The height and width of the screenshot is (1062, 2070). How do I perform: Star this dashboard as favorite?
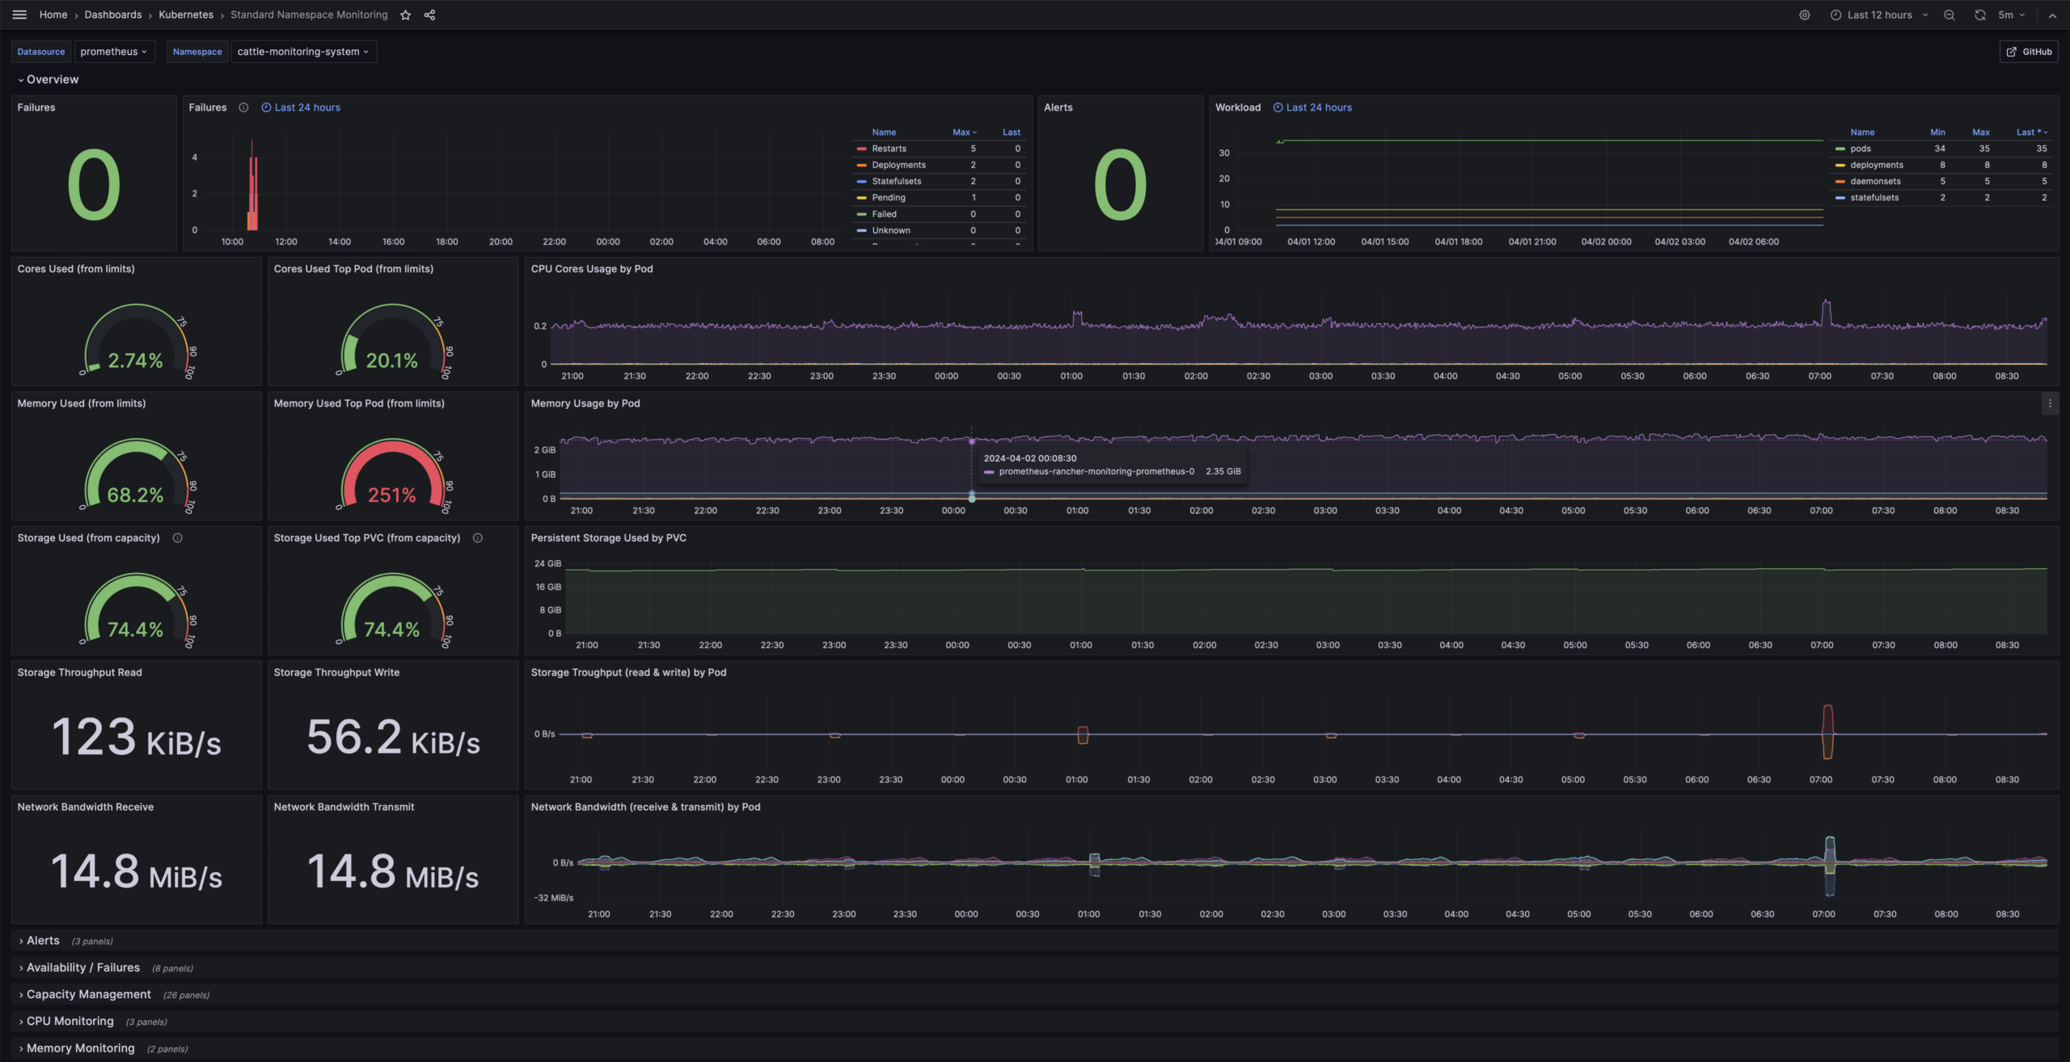[x=406, y=15]
